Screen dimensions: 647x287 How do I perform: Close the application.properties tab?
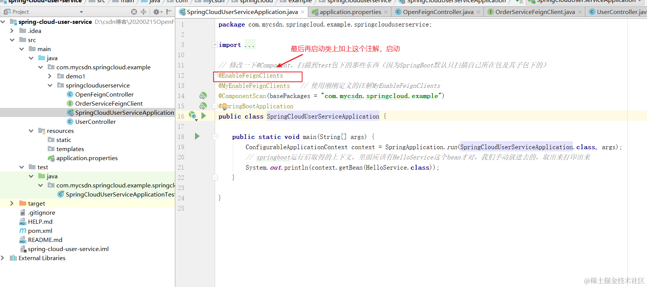tap(386, 12)
